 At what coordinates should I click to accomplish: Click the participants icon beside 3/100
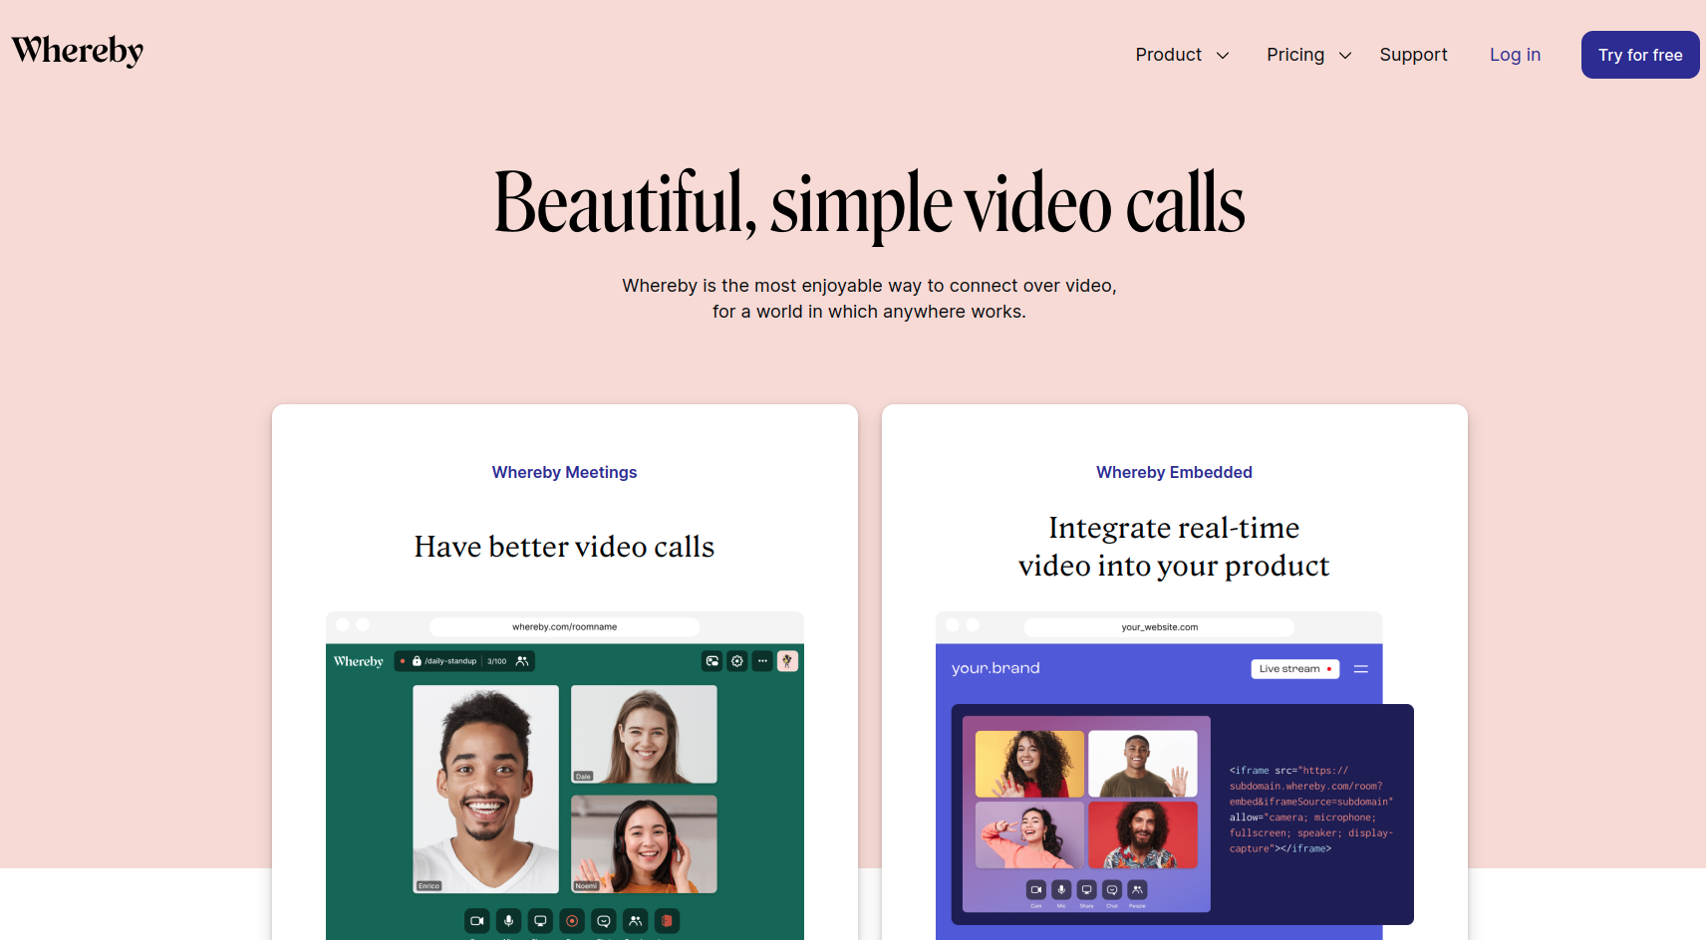click(521, 661)
